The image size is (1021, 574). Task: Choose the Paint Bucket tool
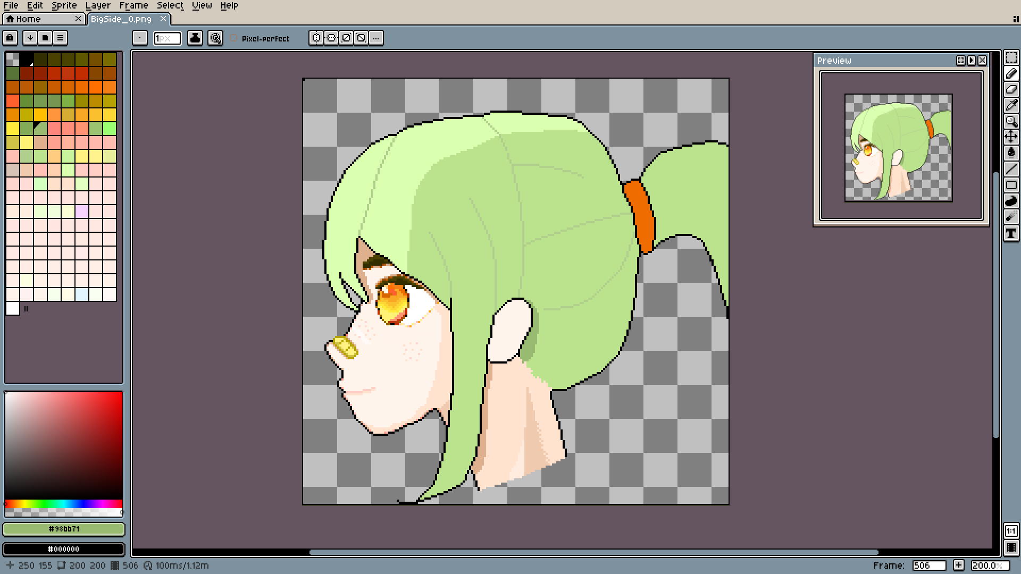pos(1011,153)
